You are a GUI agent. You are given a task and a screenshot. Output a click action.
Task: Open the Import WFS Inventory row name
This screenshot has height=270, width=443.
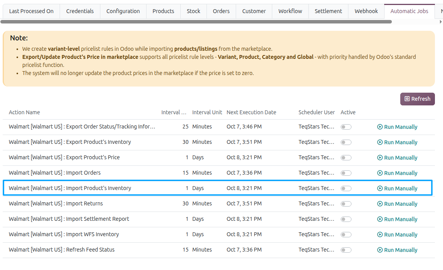(x=64, y=234)
